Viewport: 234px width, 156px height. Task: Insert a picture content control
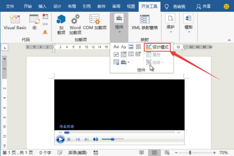(131, 47)
